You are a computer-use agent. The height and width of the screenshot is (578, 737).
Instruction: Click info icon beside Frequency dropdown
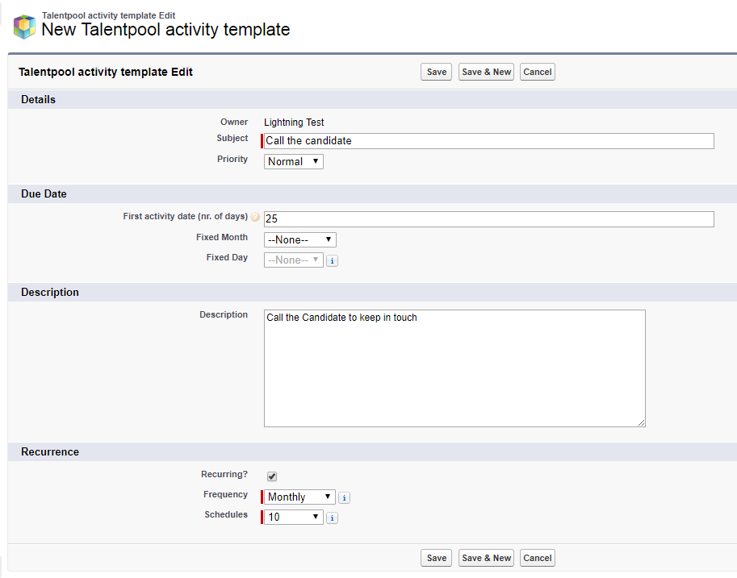(x=344, y=497)
